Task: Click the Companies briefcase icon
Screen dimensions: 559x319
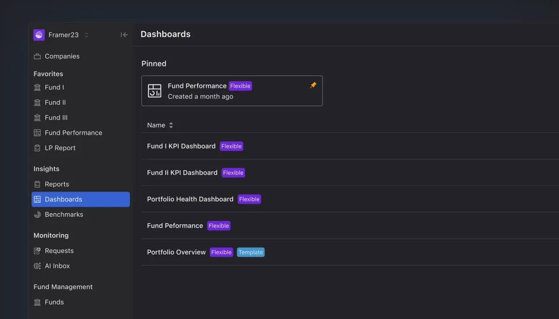Action: click(37, 56)
